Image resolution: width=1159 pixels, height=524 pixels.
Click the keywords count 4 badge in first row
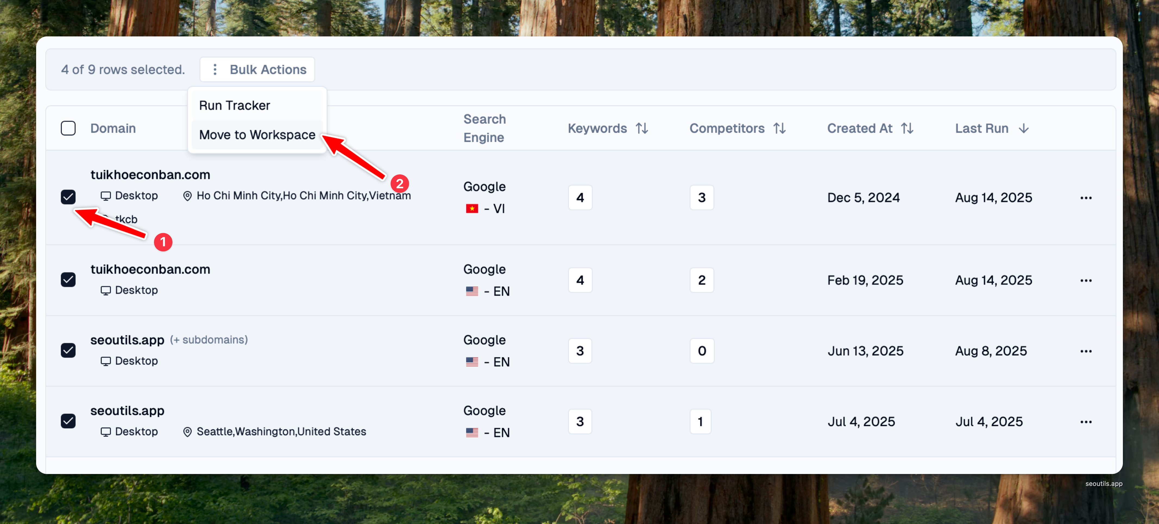coord(580,198)
